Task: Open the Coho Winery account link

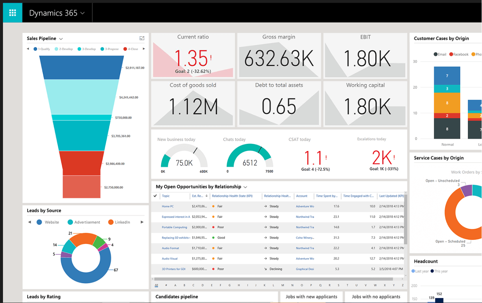Action: click(x=305, y=238)
